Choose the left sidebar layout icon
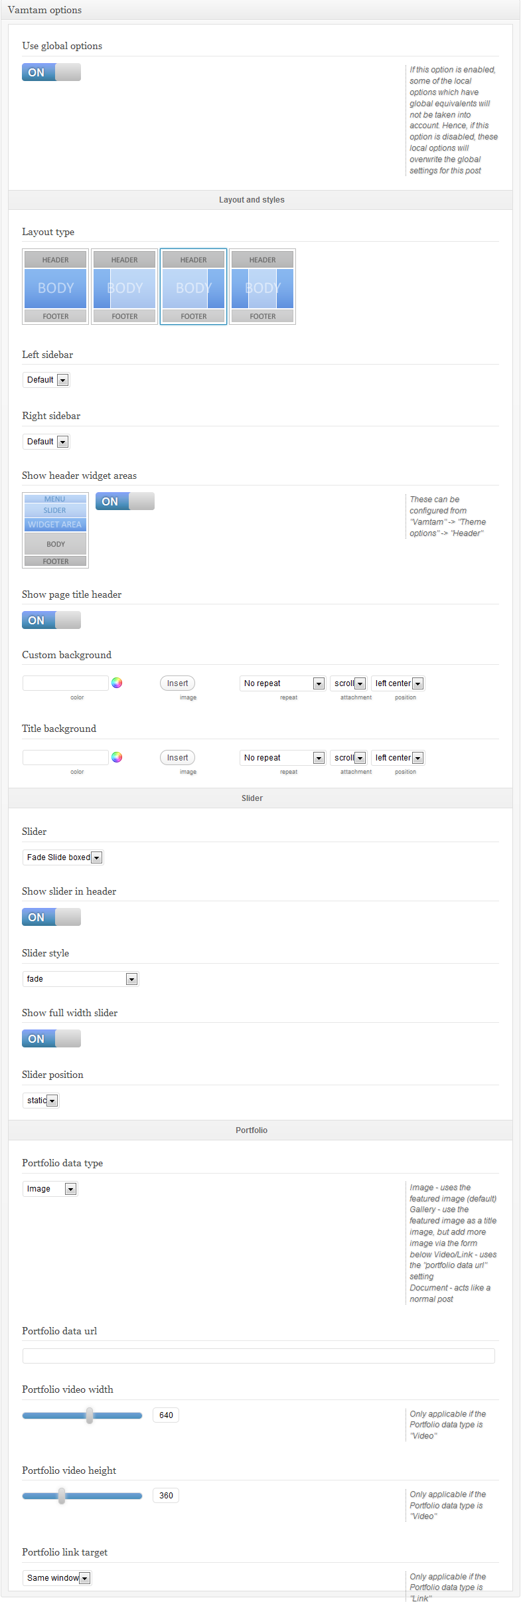 click(x=124, y=287)
